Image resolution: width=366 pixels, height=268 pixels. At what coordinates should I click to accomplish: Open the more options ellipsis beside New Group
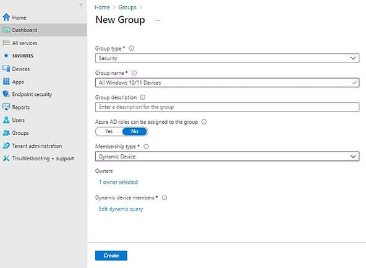[158, 20]
